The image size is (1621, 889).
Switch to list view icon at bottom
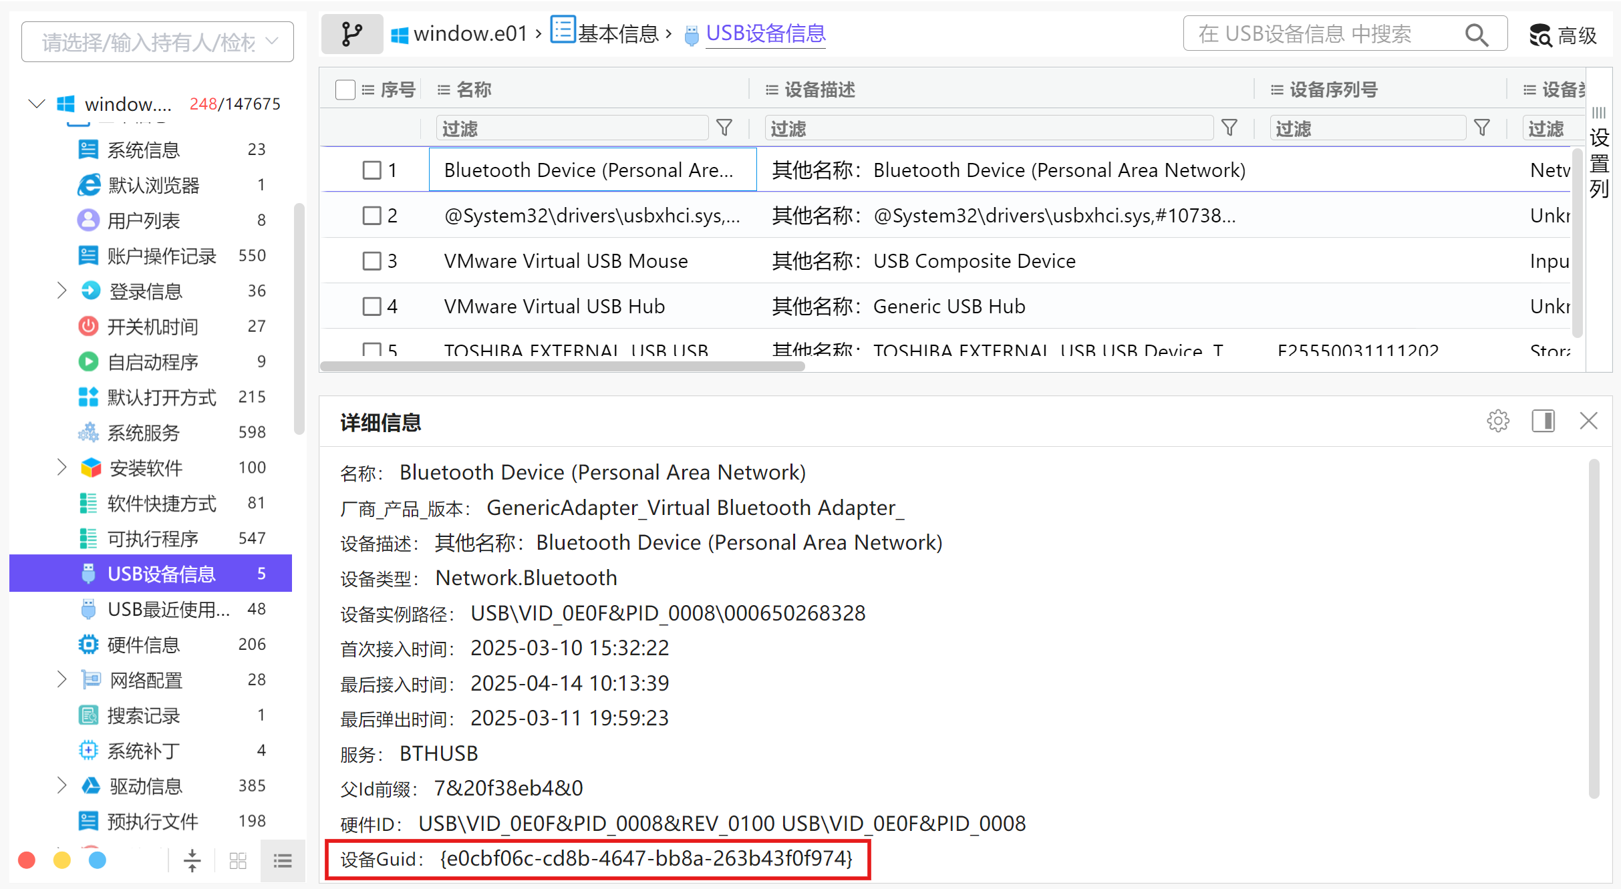coord(283,861)
